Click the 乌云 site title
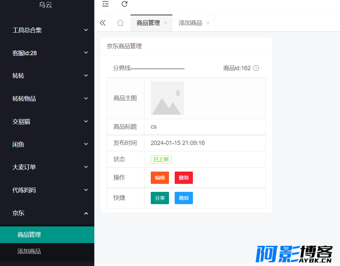This screenshot has width=340, height=266. [x=45, y=5]
